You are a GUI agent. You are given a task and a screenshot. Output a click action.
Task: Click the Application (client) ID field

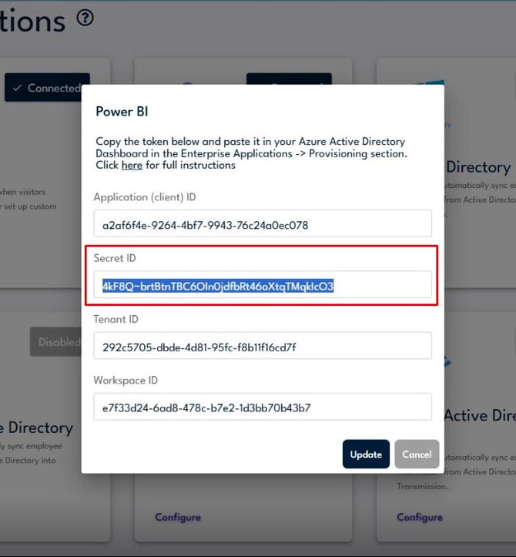click(x=263, y=223)
